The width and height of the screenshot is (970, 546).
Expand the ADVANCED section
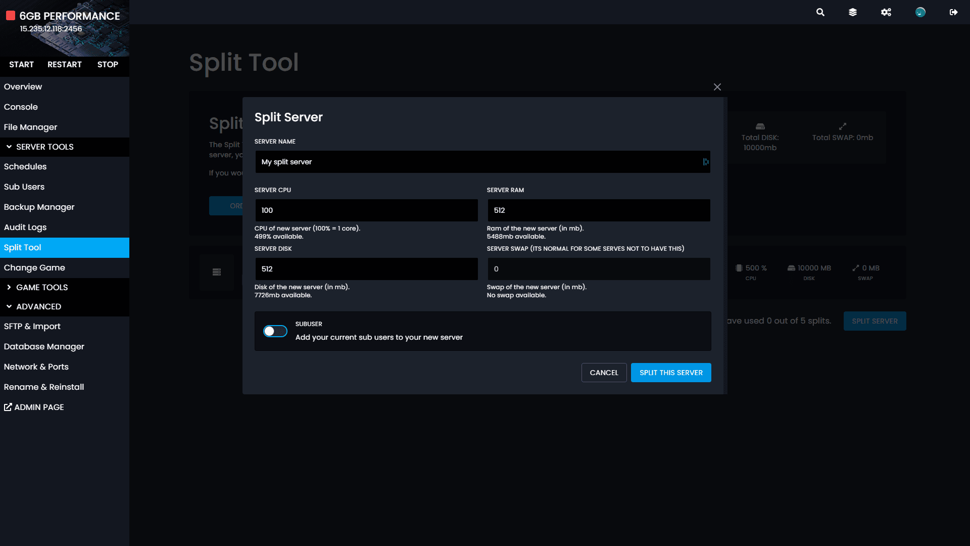coord(38,306)
